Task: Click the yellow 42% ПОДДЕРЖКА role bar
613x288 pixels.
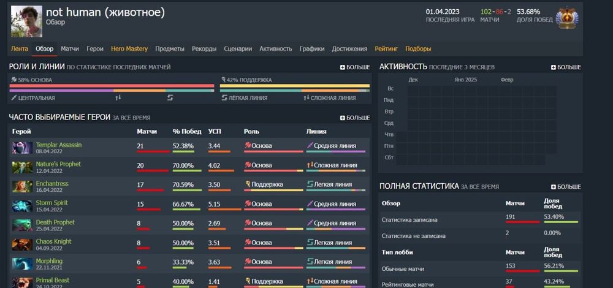Action: click(295, 86)
